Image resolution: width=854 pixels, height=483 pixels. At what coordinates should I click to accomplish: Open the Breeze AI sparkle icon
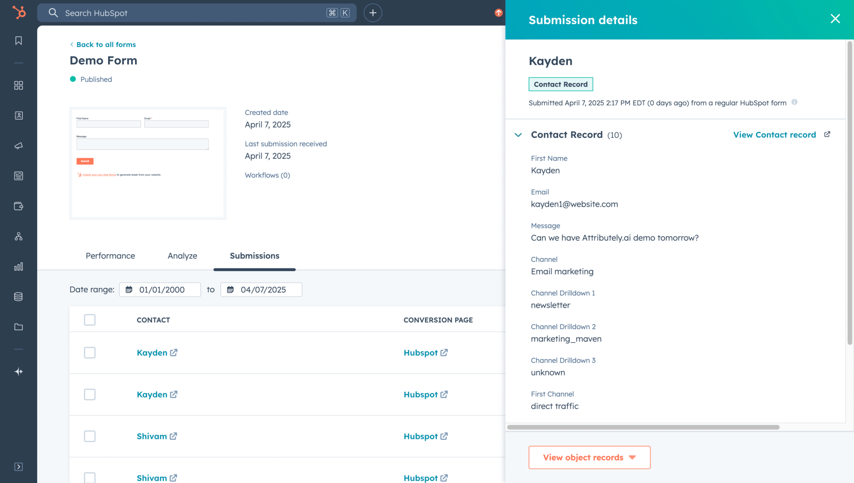18,371
